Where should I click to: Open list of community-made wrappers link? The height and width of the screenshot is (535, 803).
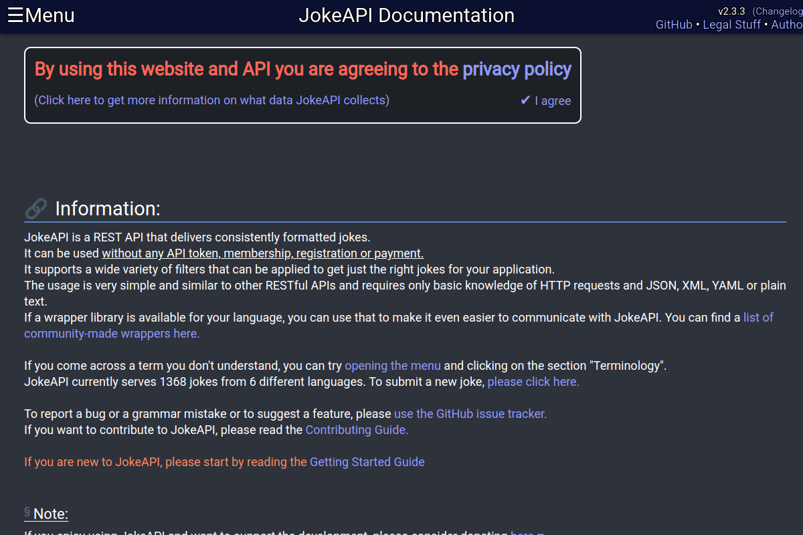click(399, 326)
